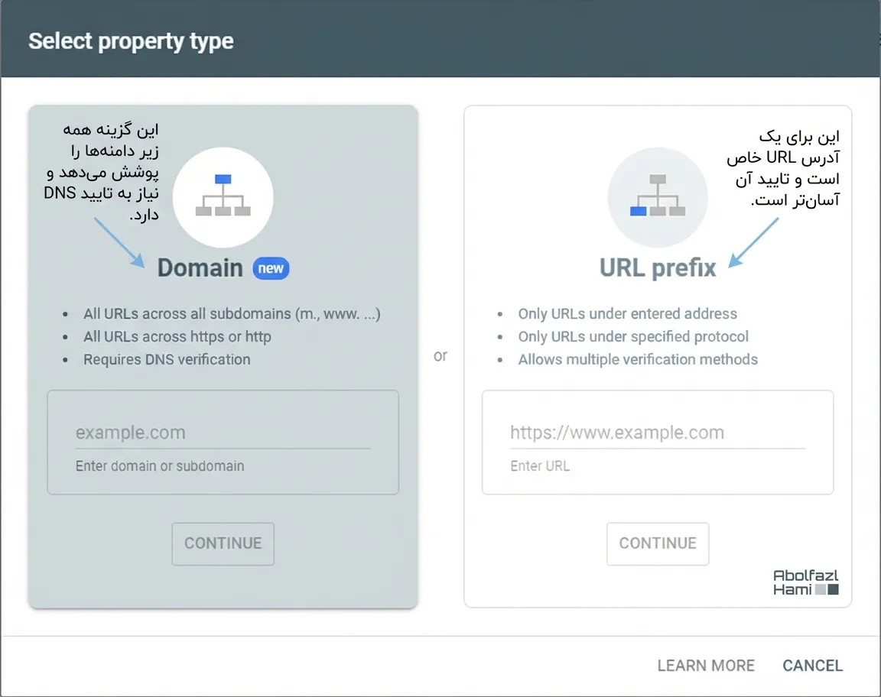The image size is (881, 697).
Task: Click the blue "new" badge beside Domain
Action: coord(271,268)
